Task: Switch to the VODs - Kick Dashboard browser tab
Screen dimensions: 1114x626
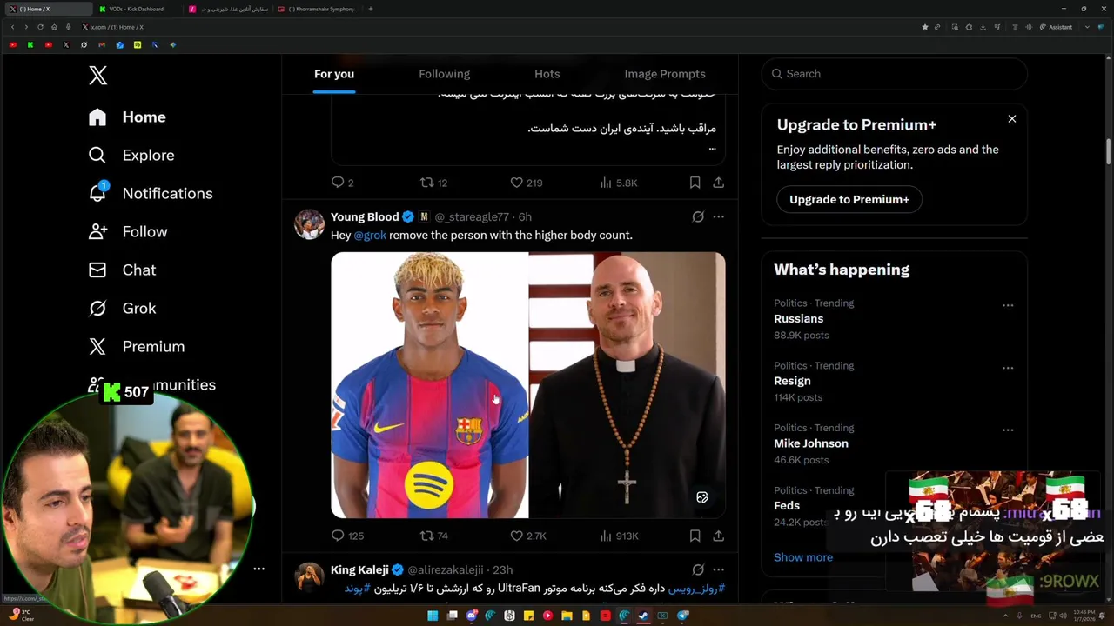Action: click(x=136, y=9)
